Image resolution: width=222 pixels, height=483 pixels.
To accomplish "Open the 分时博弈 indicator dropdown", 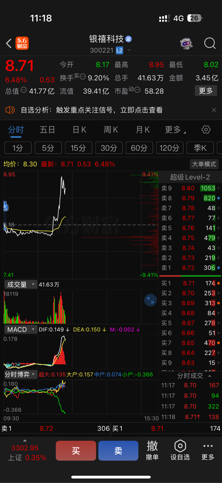I will click(x=21, y=374).
